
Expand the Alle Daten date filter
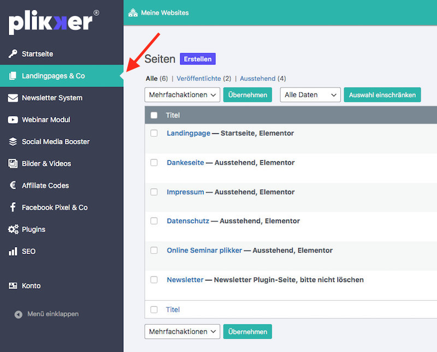(310, 95)
